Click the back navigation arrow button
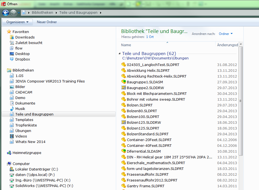The width and height of the screenshot is (259, 190). 6,13
